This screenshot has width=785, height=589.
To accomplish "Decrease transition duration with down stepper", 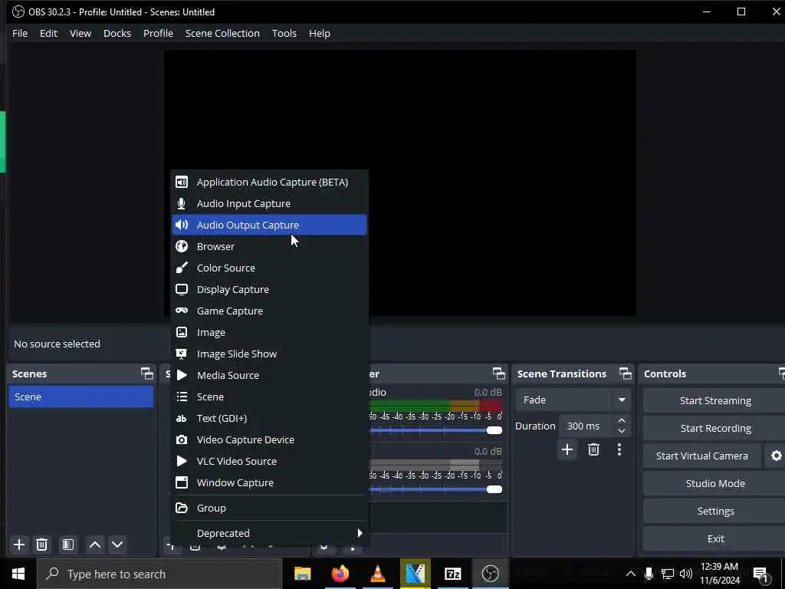I will pos(621,431).
